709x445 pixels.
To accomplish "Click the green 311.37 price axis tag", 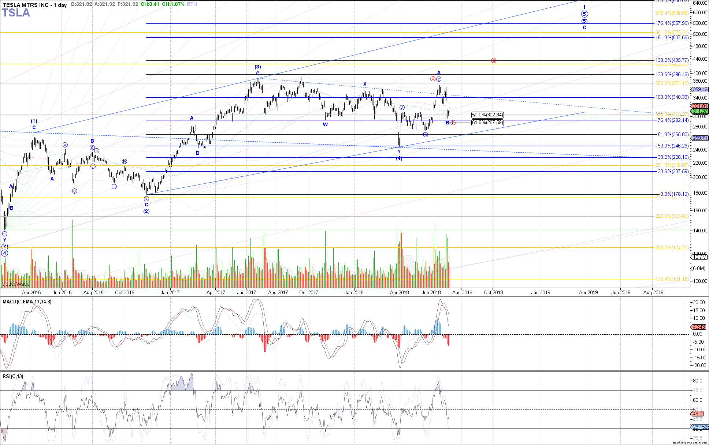I will [x=699, y=111].
